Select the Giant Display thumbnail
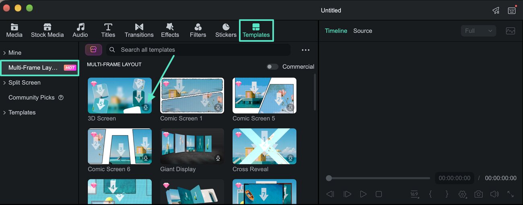Viewport: 523px width, 205px height. tap(192, 146)
